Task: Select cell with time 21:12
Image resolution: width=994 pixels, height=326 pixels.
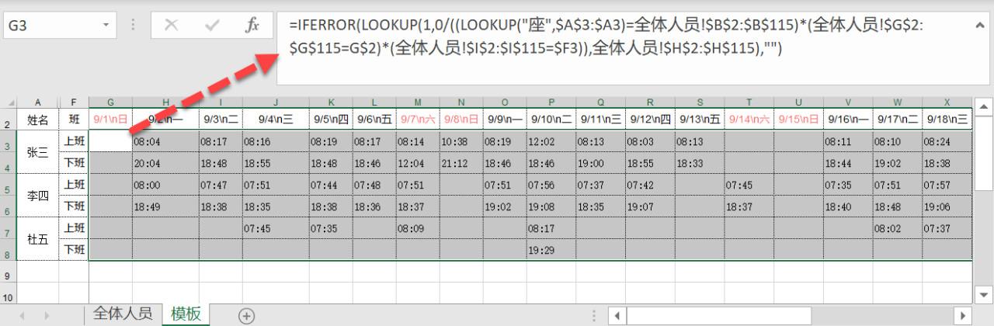Action: pos(461,164)
